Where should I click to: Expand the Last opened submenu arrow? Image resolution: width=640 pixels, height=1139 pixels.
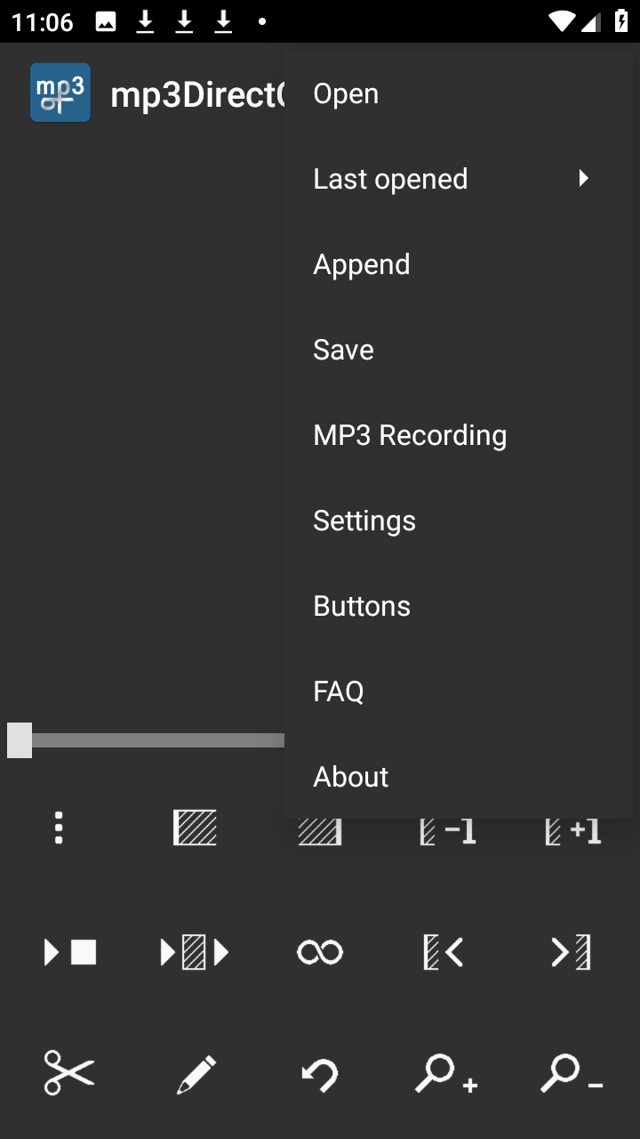point(583,179)
